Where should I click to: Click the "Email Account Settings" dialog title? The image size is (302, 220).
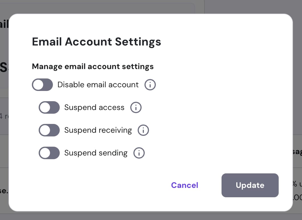click(x=96, y=42)
